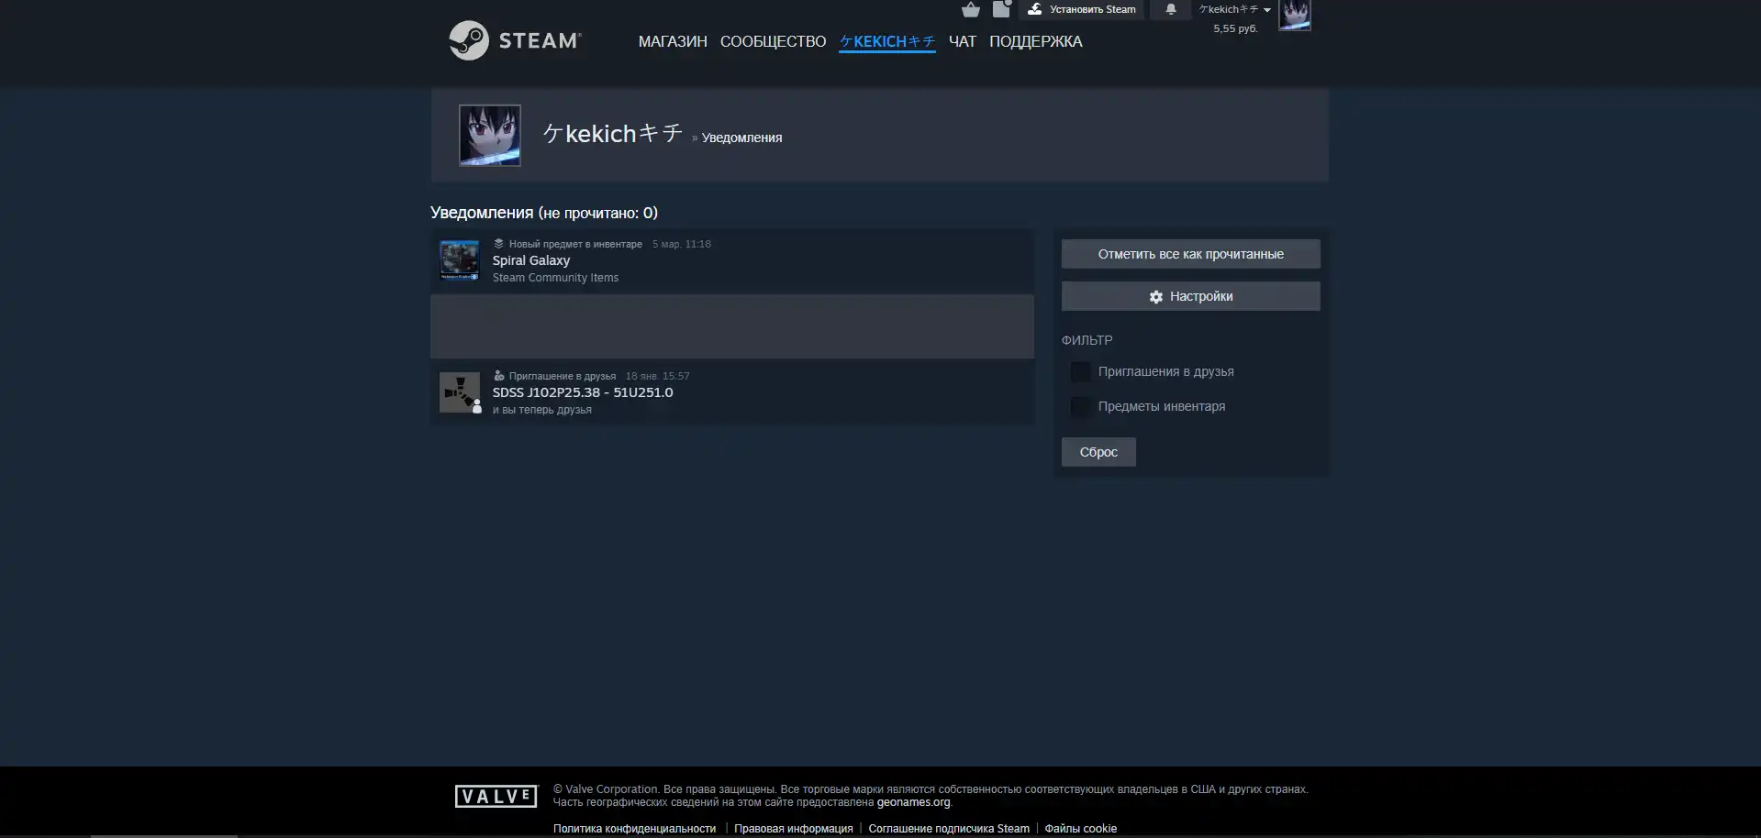Open the SDSS J102P25.38 - 51U251.0 notification
Screen dimensions: 1761x838
pyautogui.click(x=583, y=392)
